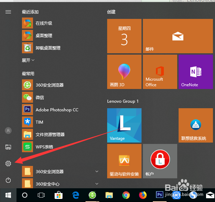Image resolution: width=215 pixels, height=202 pixels.
Task: Launch Firefox from taskbar
Action: point(143,195)
